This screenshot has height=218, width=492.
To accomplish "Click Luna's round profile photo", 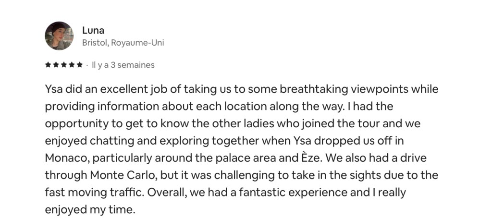I will click(x=59, y=36).
